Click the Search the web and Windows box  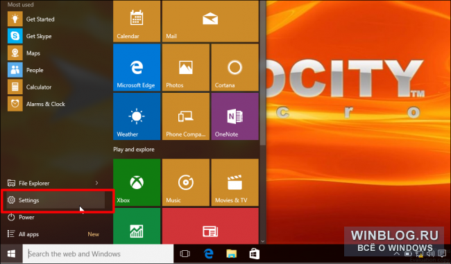point(98,254)
